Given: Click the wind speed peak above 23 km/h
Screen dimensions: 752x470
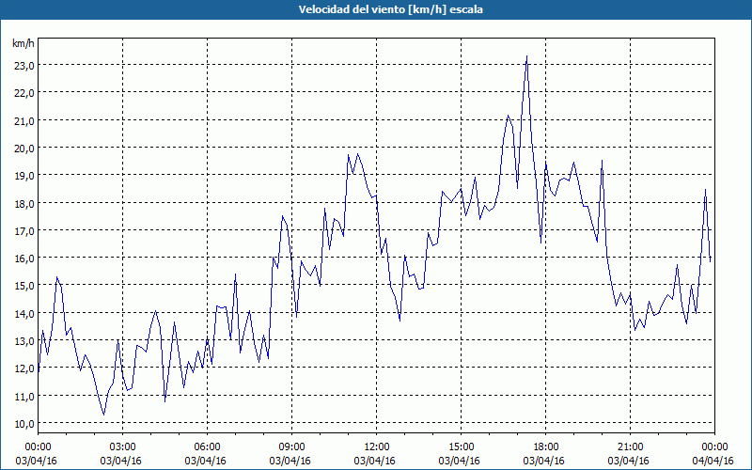Looking at the screenshot, I should pyautogui.click(x=526, y=56).
